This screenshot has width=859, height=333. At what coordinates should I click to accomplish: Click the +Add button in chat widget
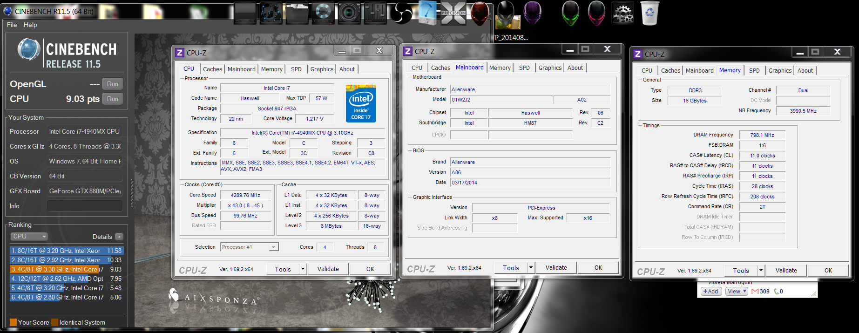pyautogui.click(x=711, y=292)
